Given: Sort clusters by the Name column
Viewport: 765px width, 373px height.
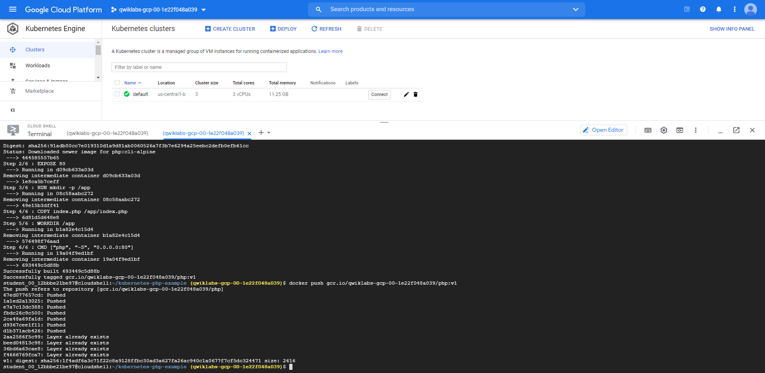Looking at the screenshot, I should coord(133,83).
